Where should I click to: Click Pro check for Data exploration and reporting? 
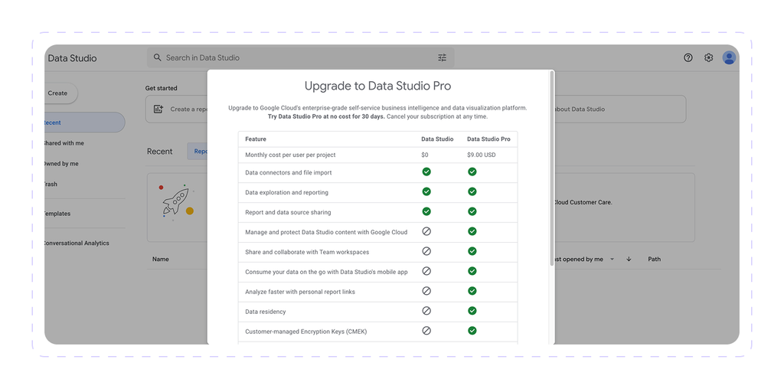[472, 191]
